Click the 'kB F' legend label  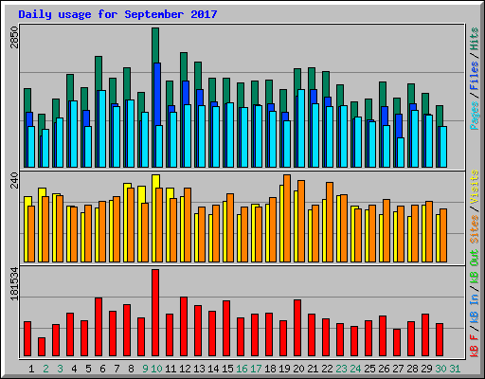(475, 346)
